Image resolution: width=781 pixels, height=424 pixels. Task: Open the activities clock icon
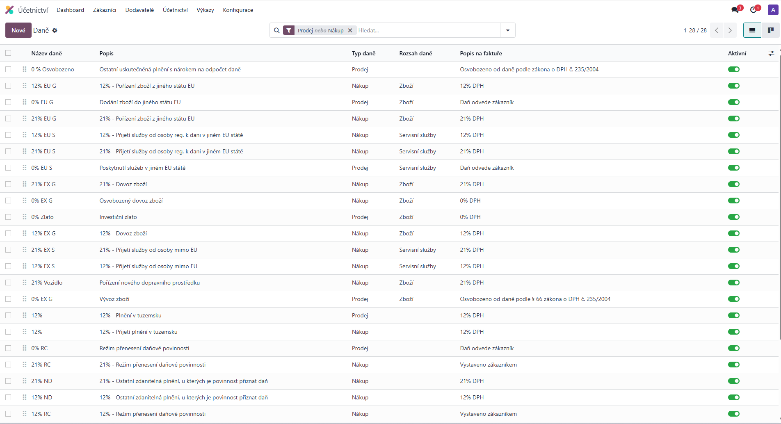click(x=753, y=10)
